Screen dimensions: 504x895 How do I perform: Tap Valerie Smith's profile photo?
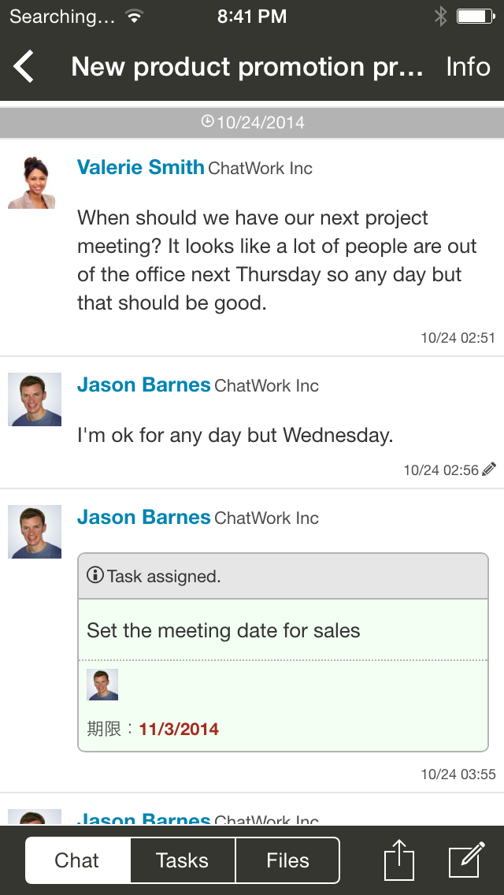coord(34,182)
